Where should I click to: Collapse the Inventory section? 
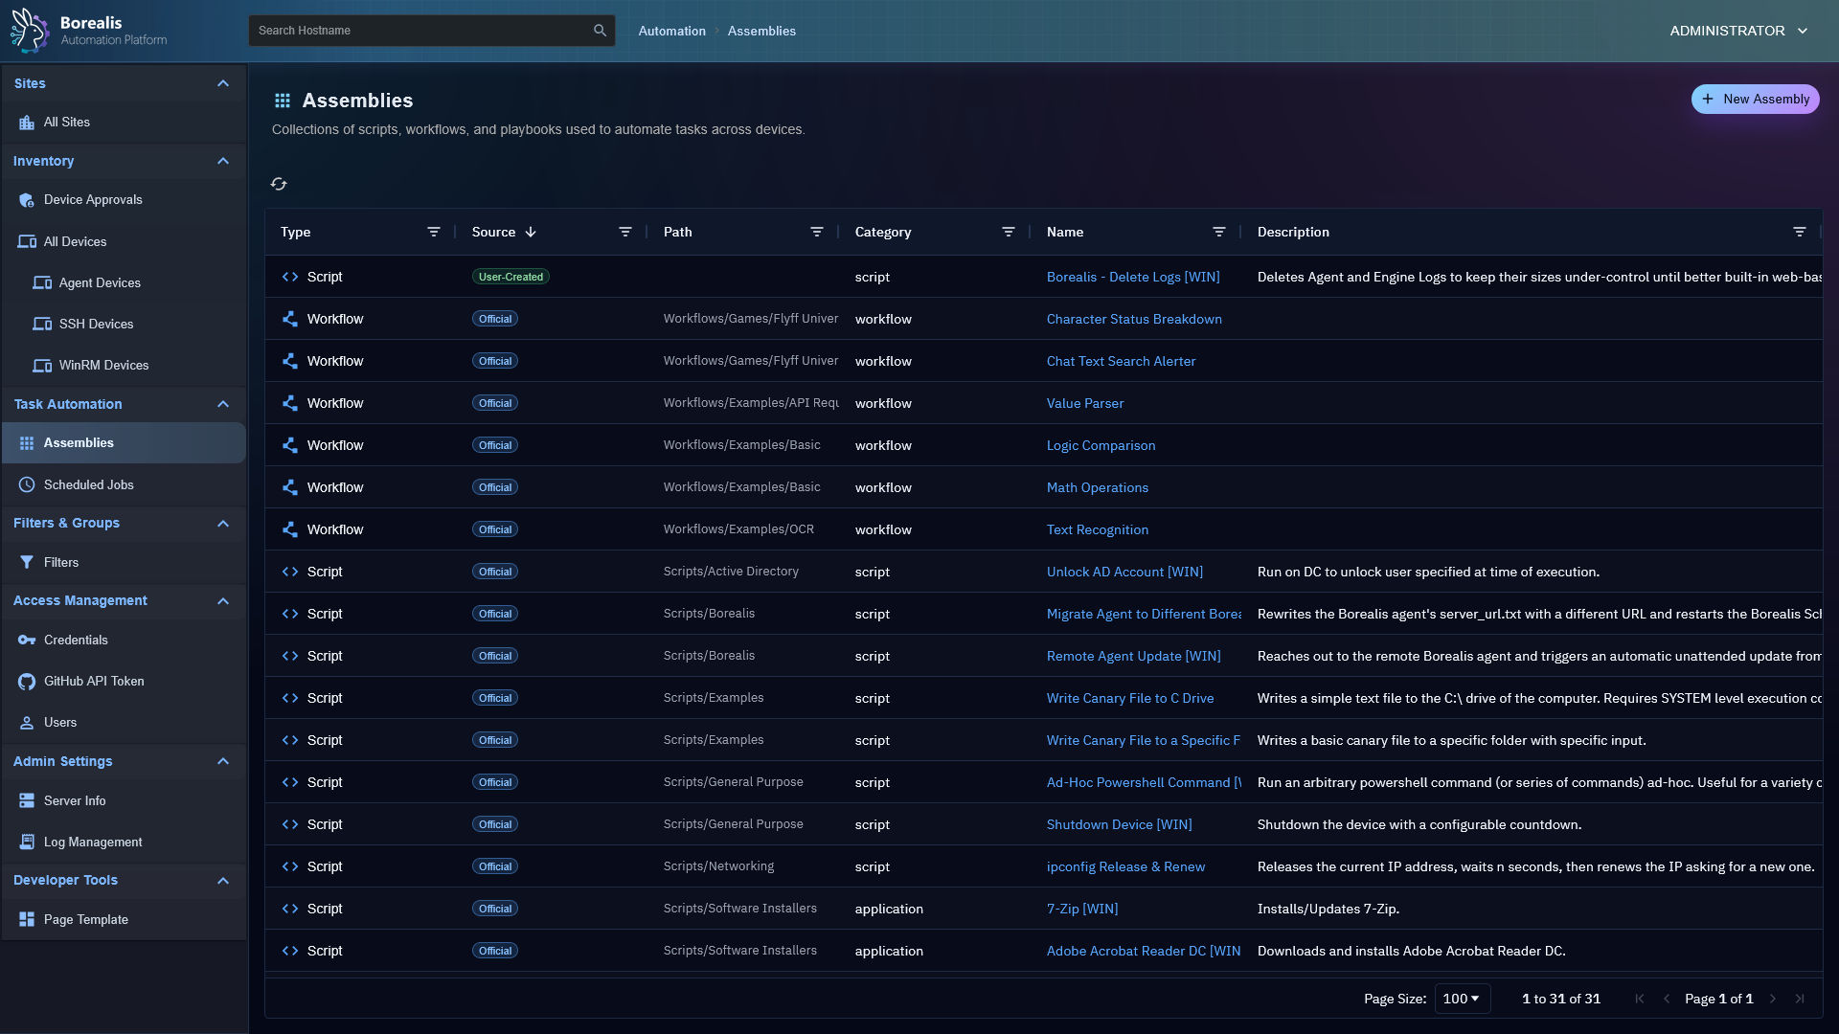pos(223,161)
